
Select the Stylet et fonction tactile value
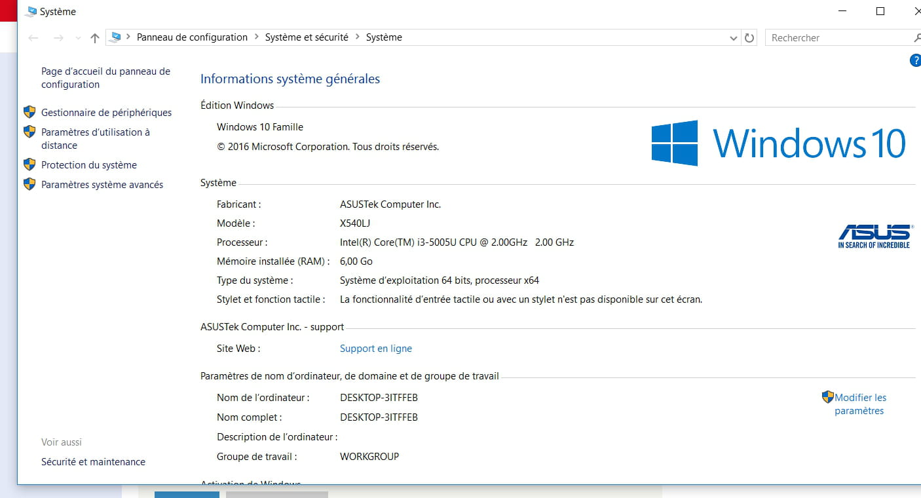pos(521,299)
